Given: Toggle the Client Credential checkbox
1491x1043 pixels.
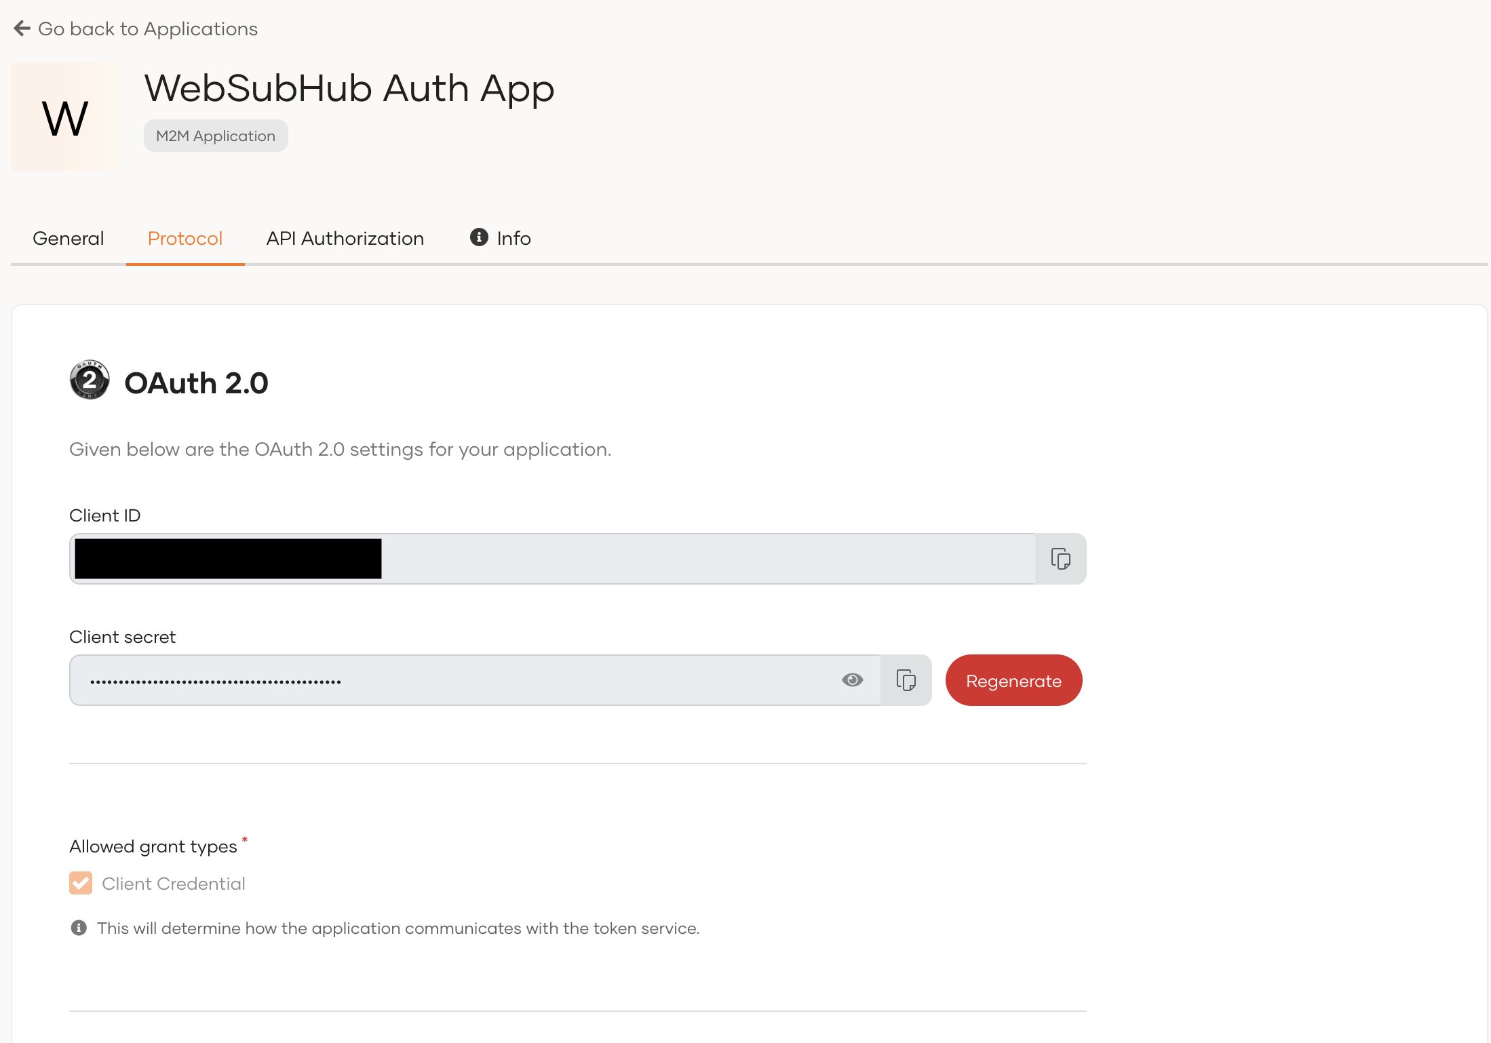Looking at the screenshot, I should [x=81, y=884].
